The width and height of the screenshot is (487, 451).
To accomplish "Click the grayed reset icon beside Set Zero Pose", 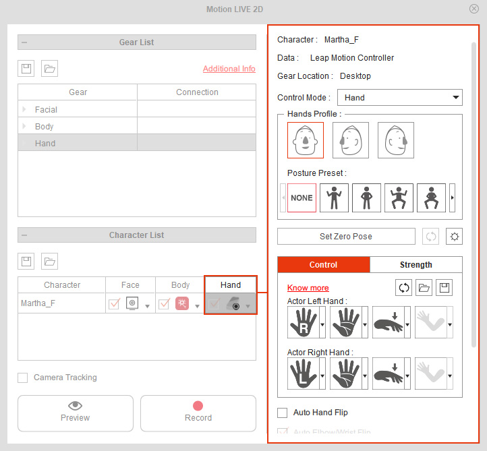I will tap(431, 237).
